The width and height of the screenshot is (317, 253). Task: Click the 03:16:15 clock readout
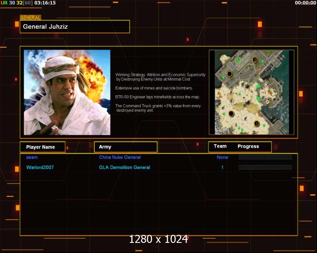coord(45,3)
